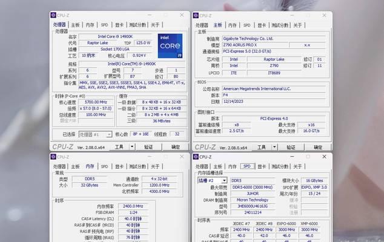This screenshot has height=242, width=384.
Task: Open 显卡 tab in the SPD window
Action: click(x=262, y=166)
